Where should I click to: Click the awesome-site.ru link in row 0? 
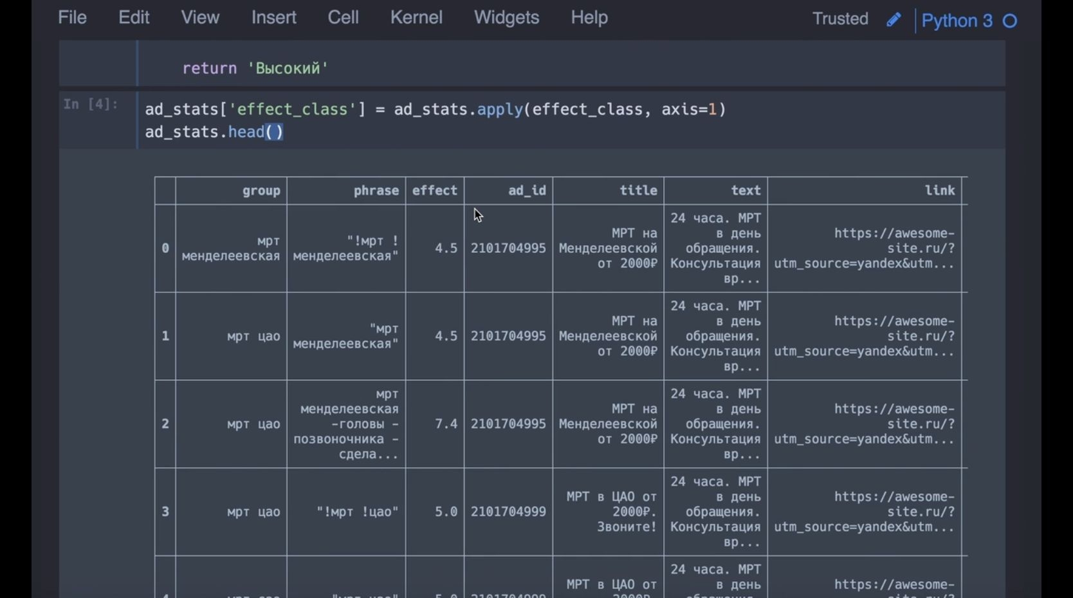[865, 248]
